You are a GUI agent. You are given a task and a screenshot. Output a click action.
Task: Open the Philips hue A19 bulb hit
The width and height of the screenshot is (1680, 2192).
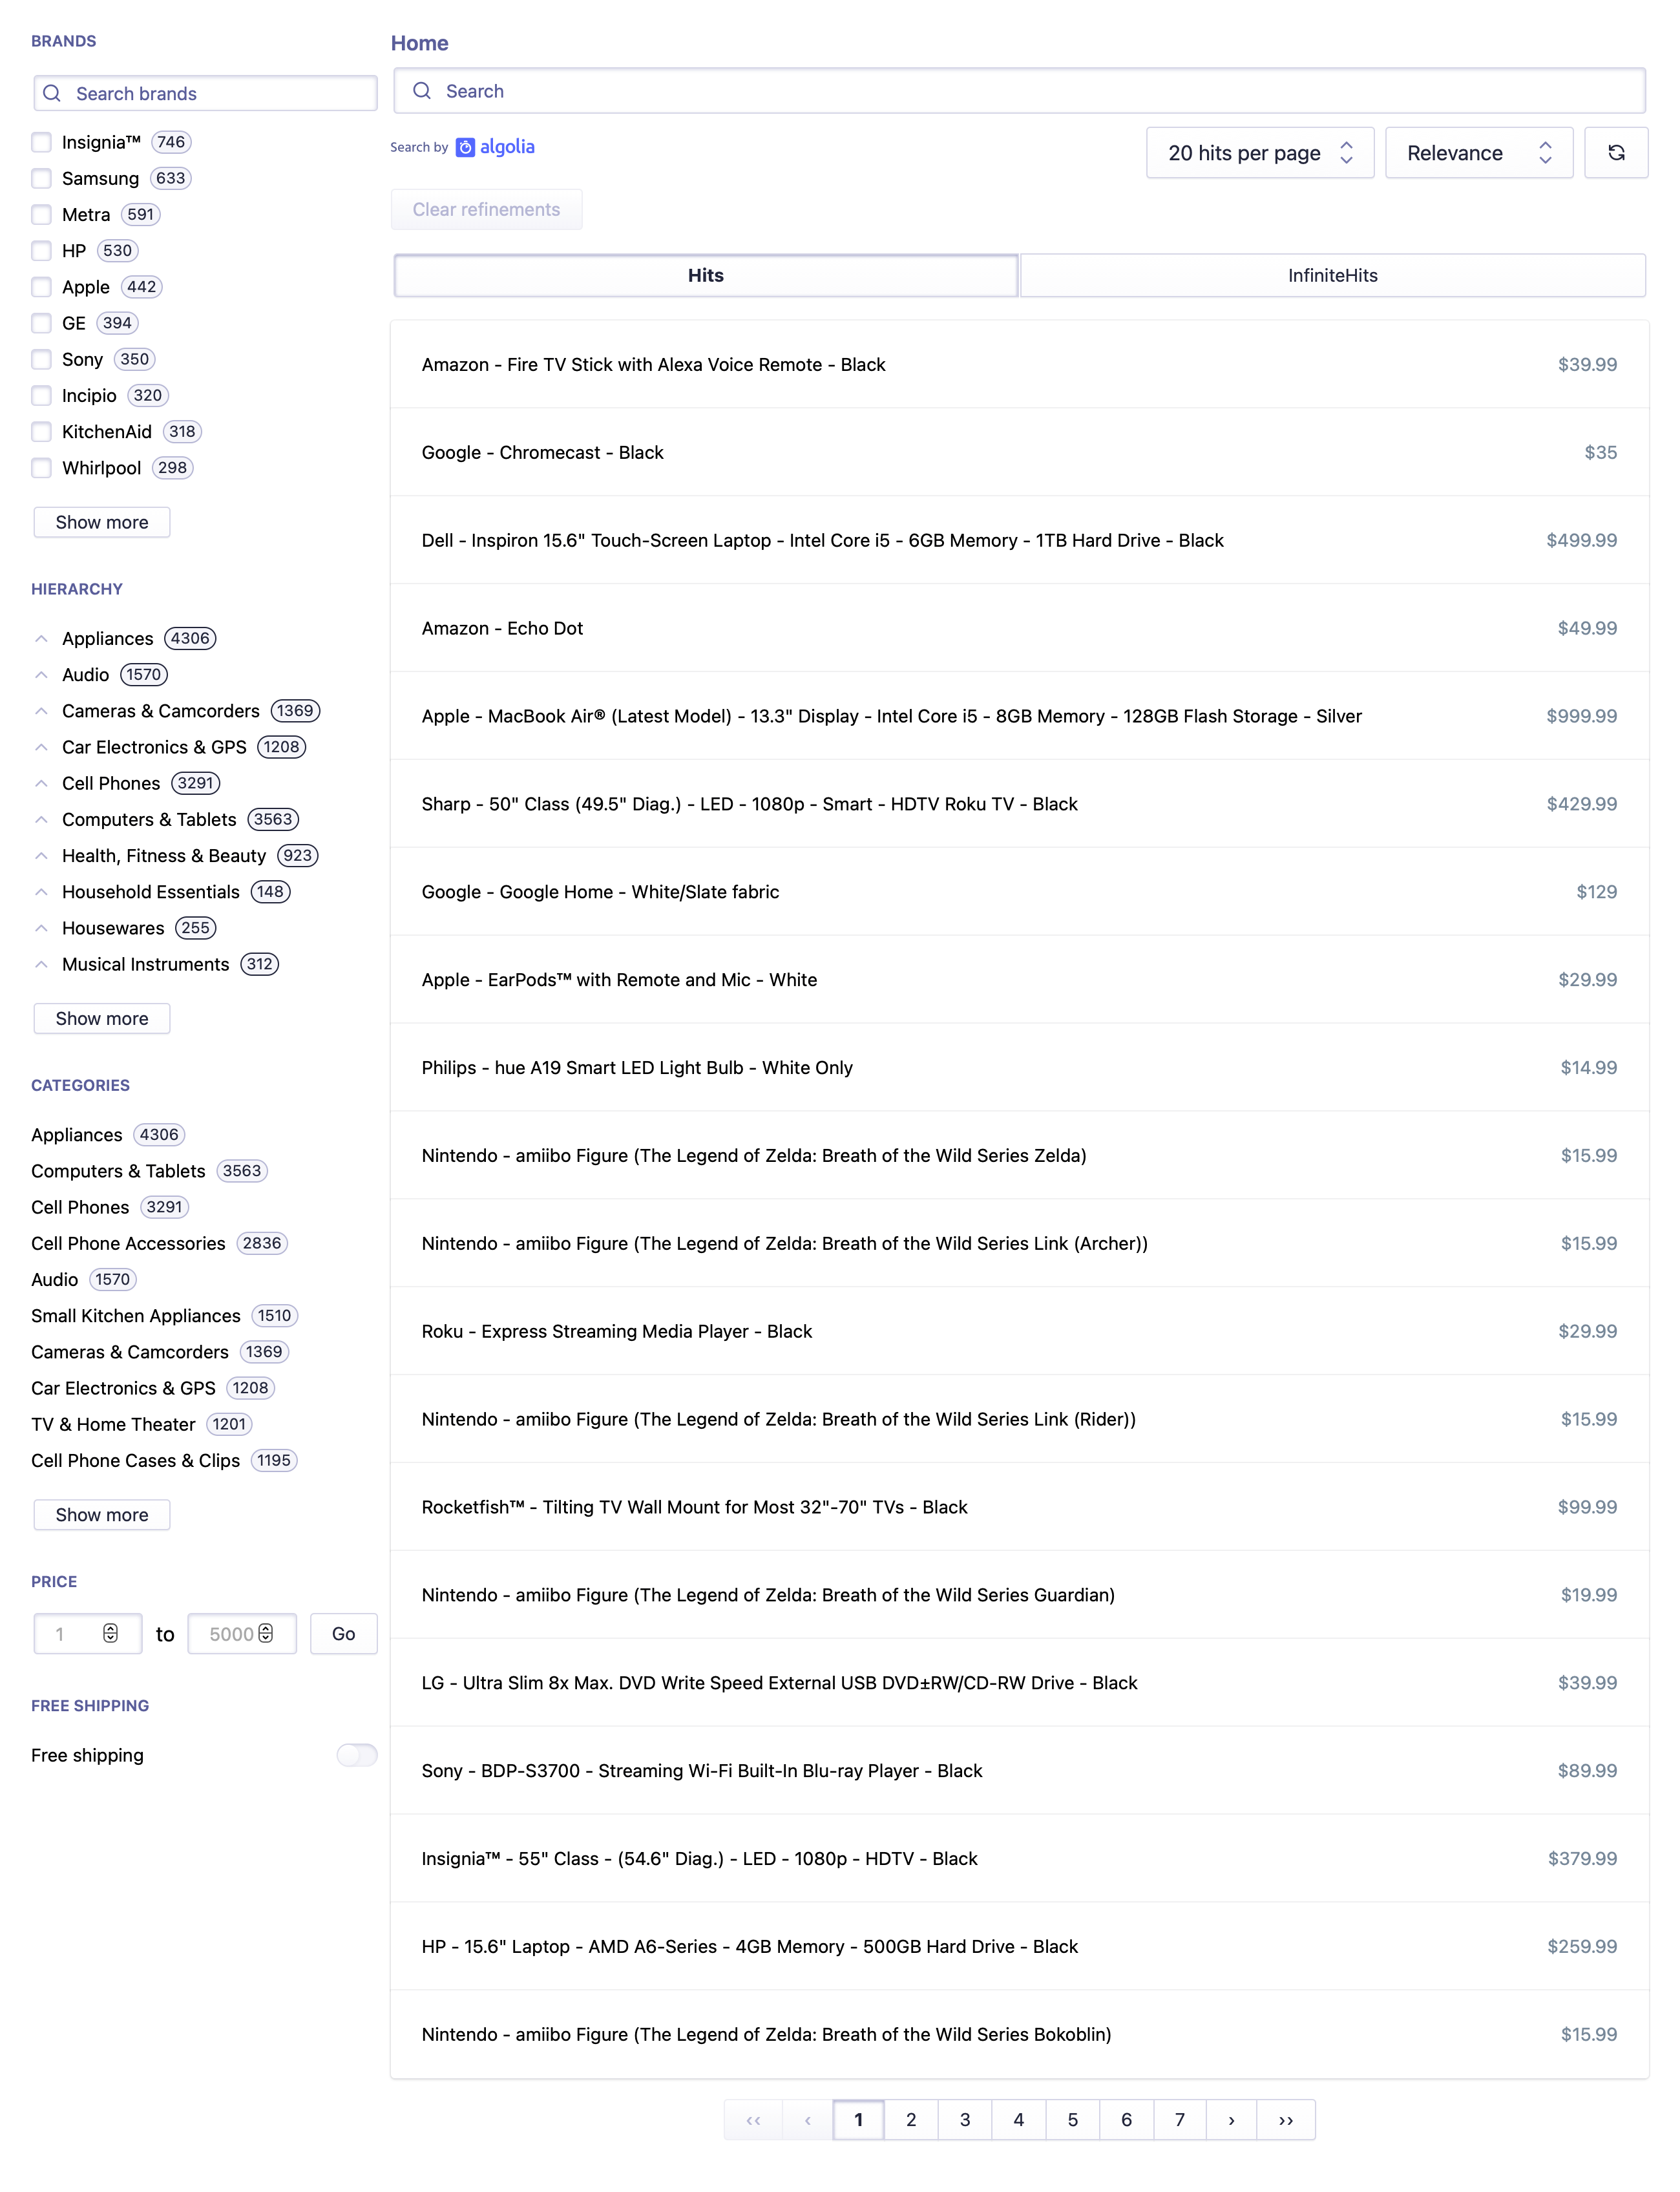click(1019, 1067)
